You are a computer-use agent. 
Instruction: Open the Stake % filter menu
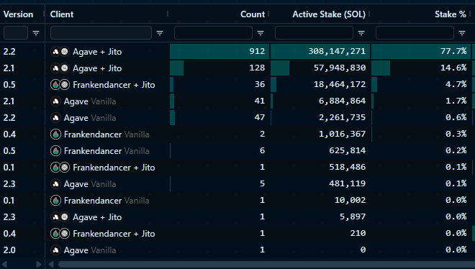point(461,33)
